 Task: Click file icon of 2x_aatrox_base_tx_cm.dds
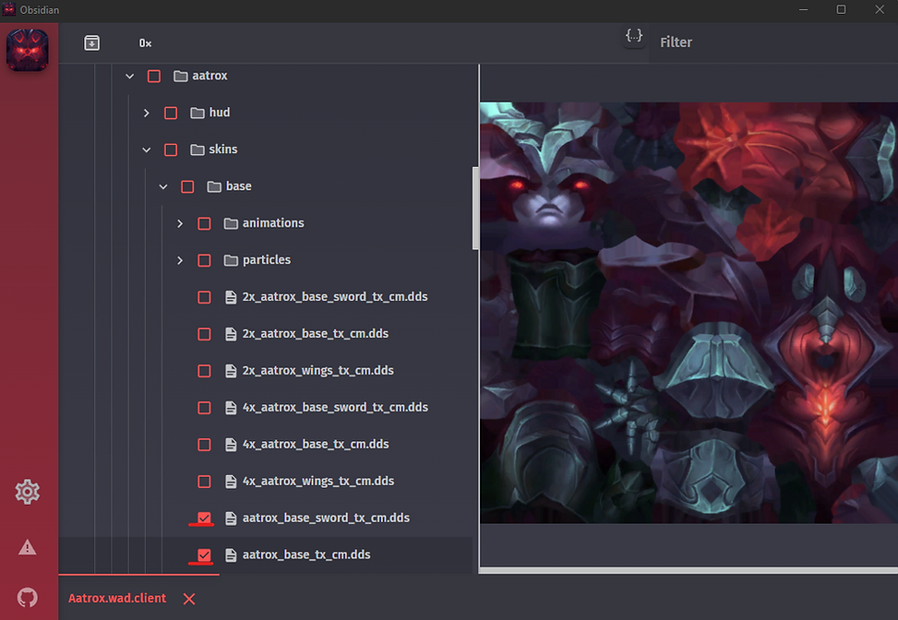pyautogui.click(x=231, y=334)
